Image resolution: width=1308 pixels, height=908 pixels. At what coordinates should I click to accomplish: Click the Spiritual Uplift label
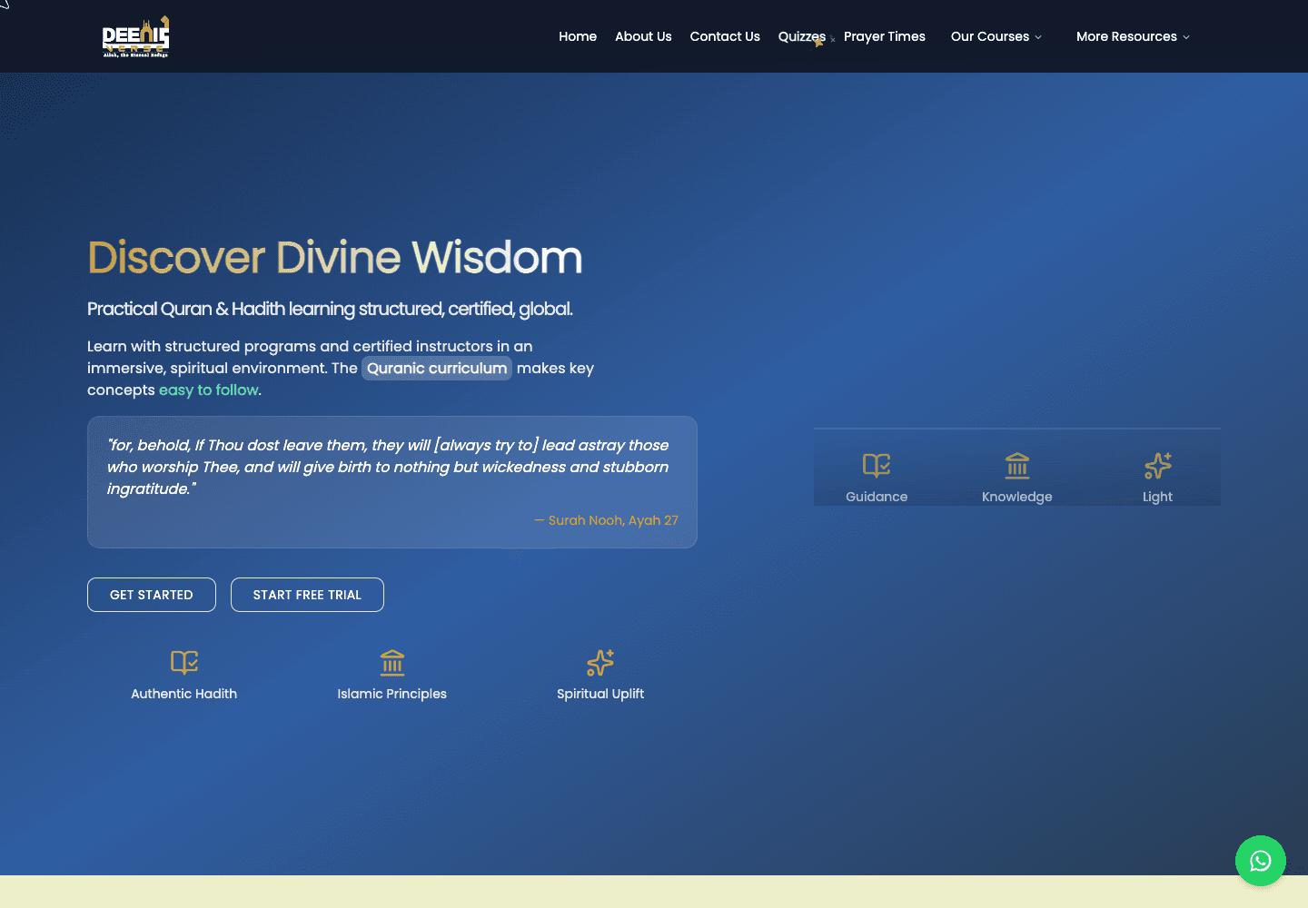coord(600,694)
